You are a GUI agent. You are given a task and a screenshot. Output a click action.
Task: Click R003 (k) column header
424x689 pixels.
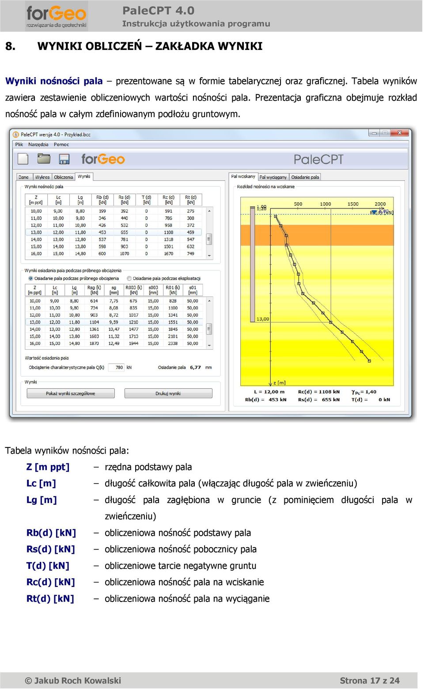click(133, 290)
